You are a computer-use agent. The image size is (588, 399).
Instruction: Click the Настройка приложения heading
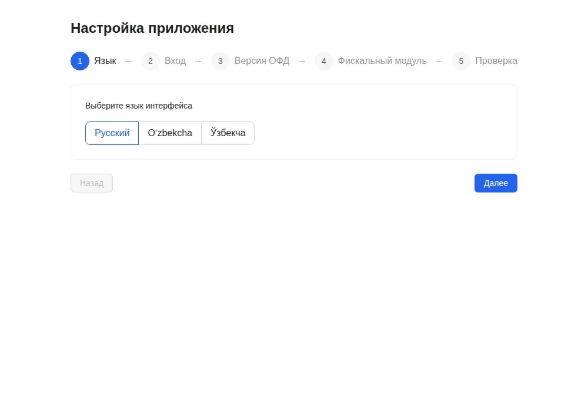152,28
